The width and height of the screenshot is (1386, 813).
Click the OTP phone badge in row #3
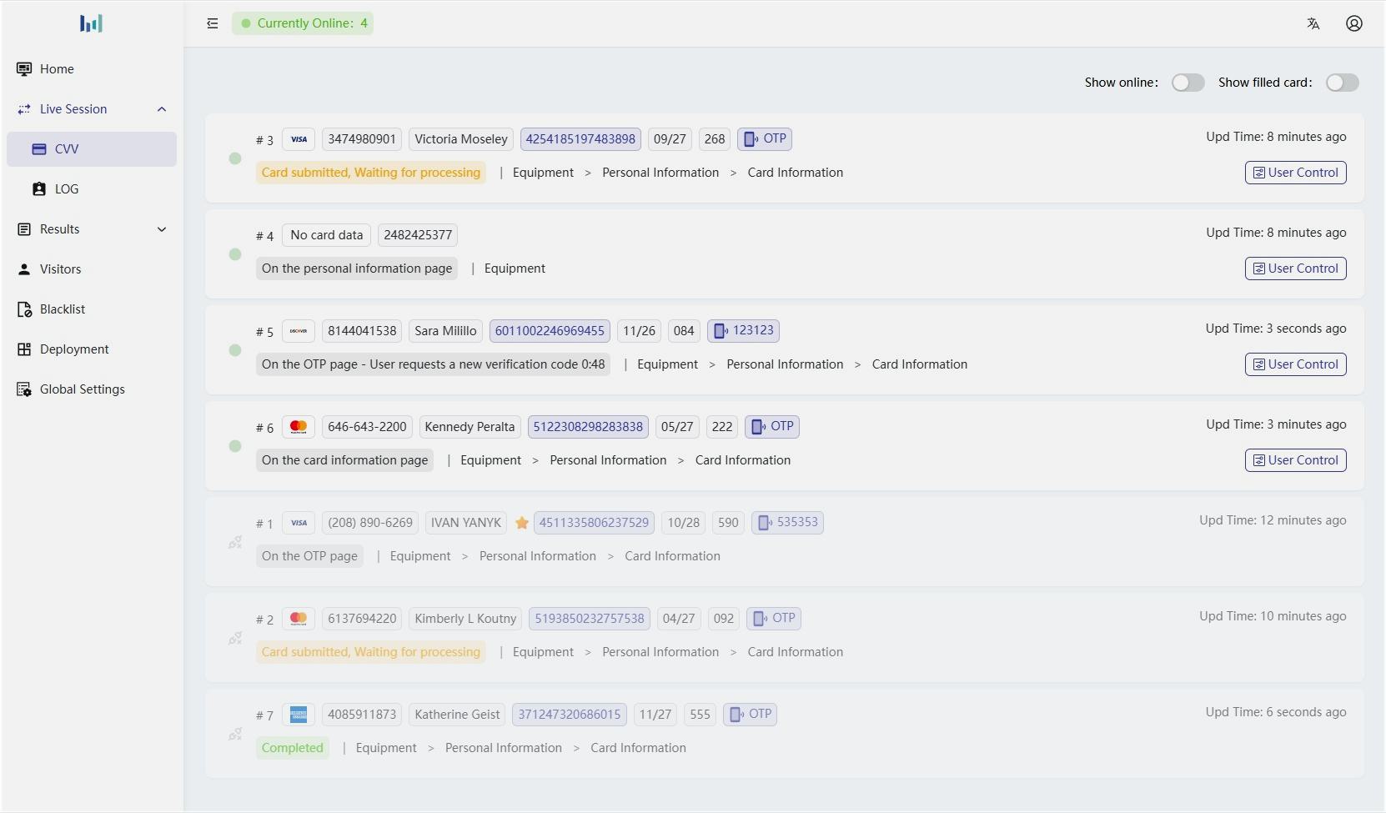pos(765,139)
